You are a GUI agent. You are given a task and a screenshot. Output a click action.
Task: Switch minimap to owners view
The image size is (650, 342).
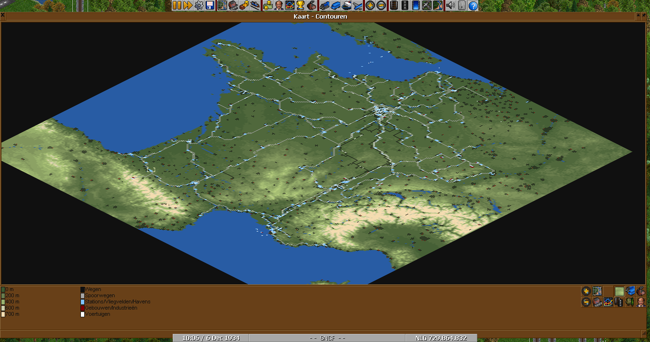[641, 302]
